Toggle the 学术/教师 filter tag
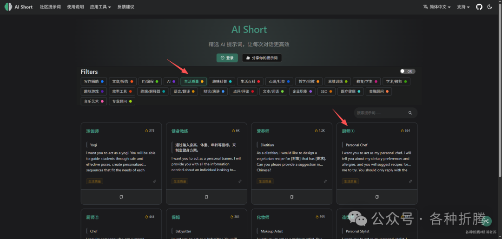This screenshot has height=239, width=502. coord(396,82)
